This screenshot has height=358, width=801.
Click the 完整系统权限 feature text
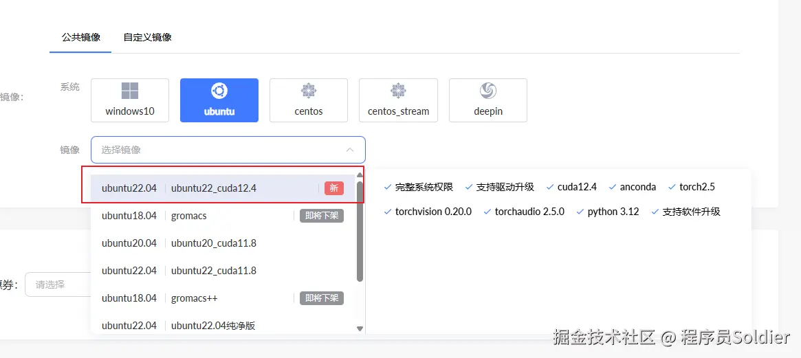point(424,187)
